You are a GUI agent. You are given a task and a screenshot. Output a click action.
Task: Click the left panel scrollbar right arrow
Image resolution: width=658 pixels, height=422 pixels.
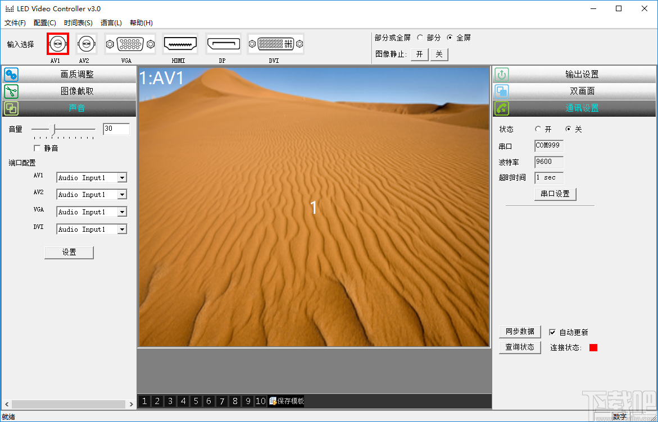131,405
